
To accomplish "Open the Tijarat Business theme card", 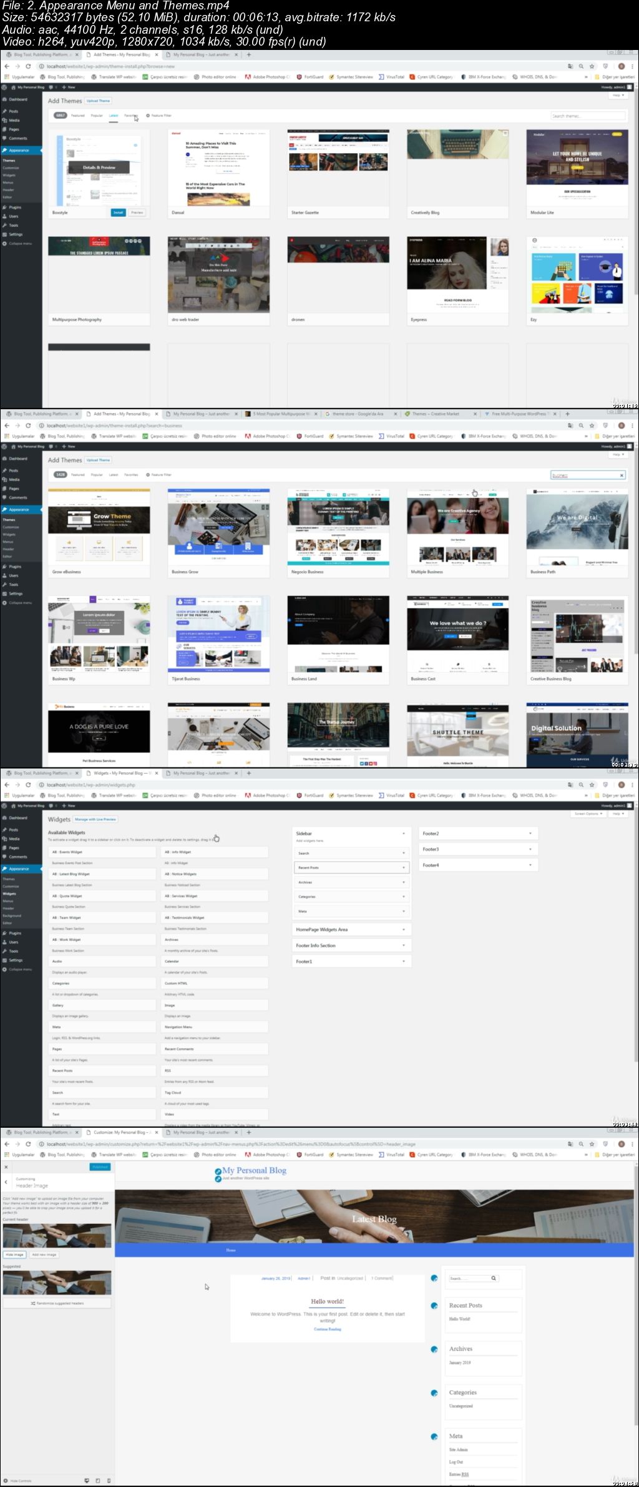I will (218, 640).
